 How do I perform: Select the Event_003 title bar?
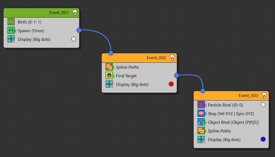pyautogui.click(x=224, y=95)
